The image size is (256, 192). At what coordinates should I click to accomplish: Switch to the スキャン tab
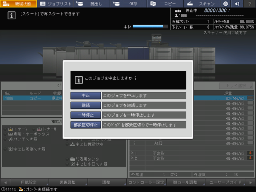pyautogui.click(x=202, y=3)
